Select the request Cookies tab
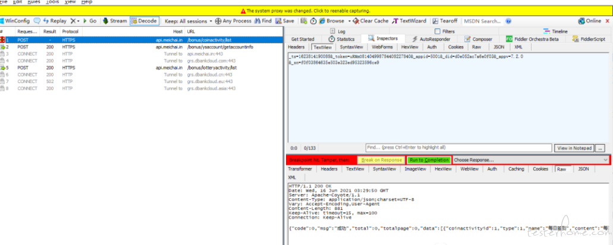Viewport: 613px width, 245px height. click(x=455, y=47)
